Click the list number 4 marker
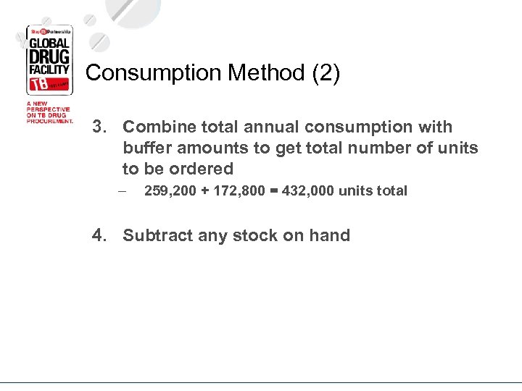Image resolution: width=522 pixels, height=391 pixels. pyautogui.click(x=100, y=235)
